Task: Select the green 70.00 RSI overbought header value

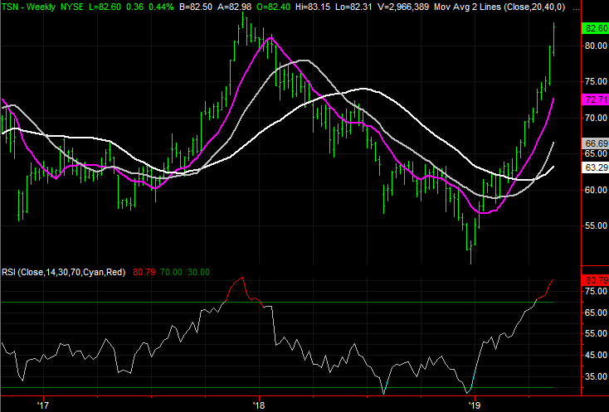Action: point(171,271)
